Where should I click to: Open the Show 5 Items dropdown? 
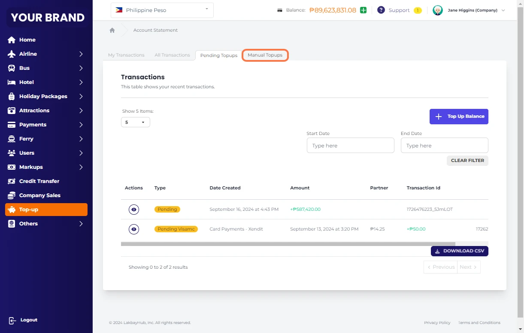[x=135, y=122]
